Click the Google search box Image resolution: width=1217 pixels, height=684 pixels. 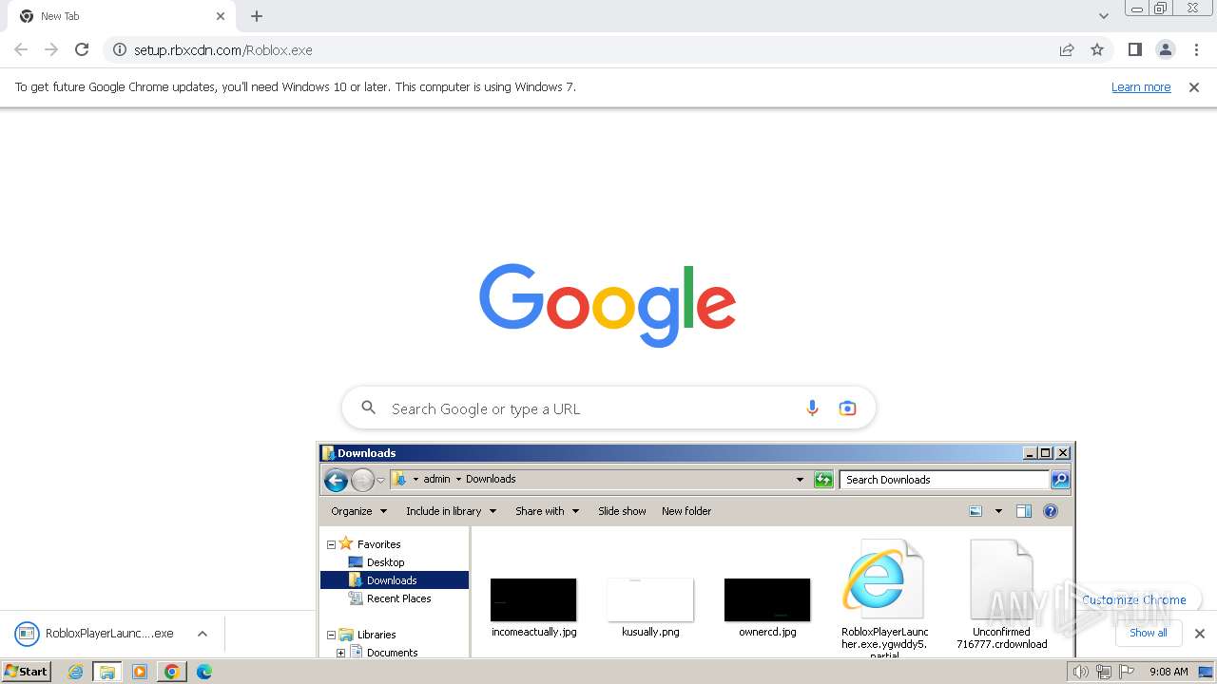[608, 408]
